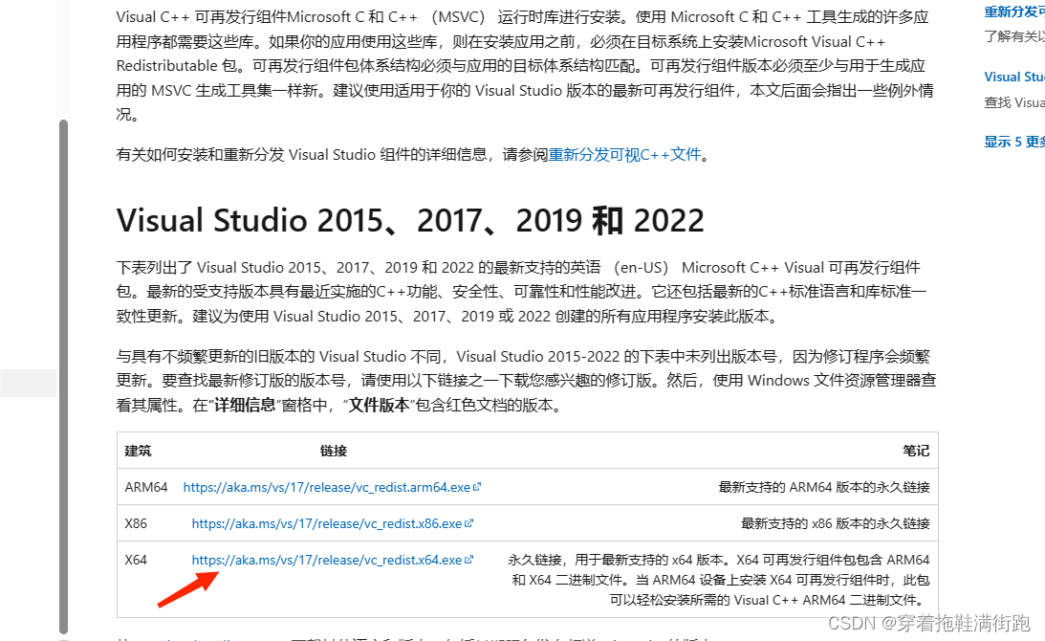Open the X86 vc_redist.x86.exe download link
Screen dimensions: 1045x641
click(327, 523)
